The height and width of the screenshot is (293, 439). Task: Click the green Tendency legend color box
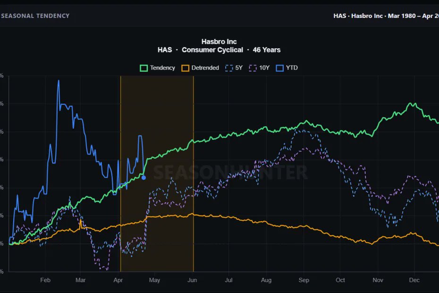144,68
